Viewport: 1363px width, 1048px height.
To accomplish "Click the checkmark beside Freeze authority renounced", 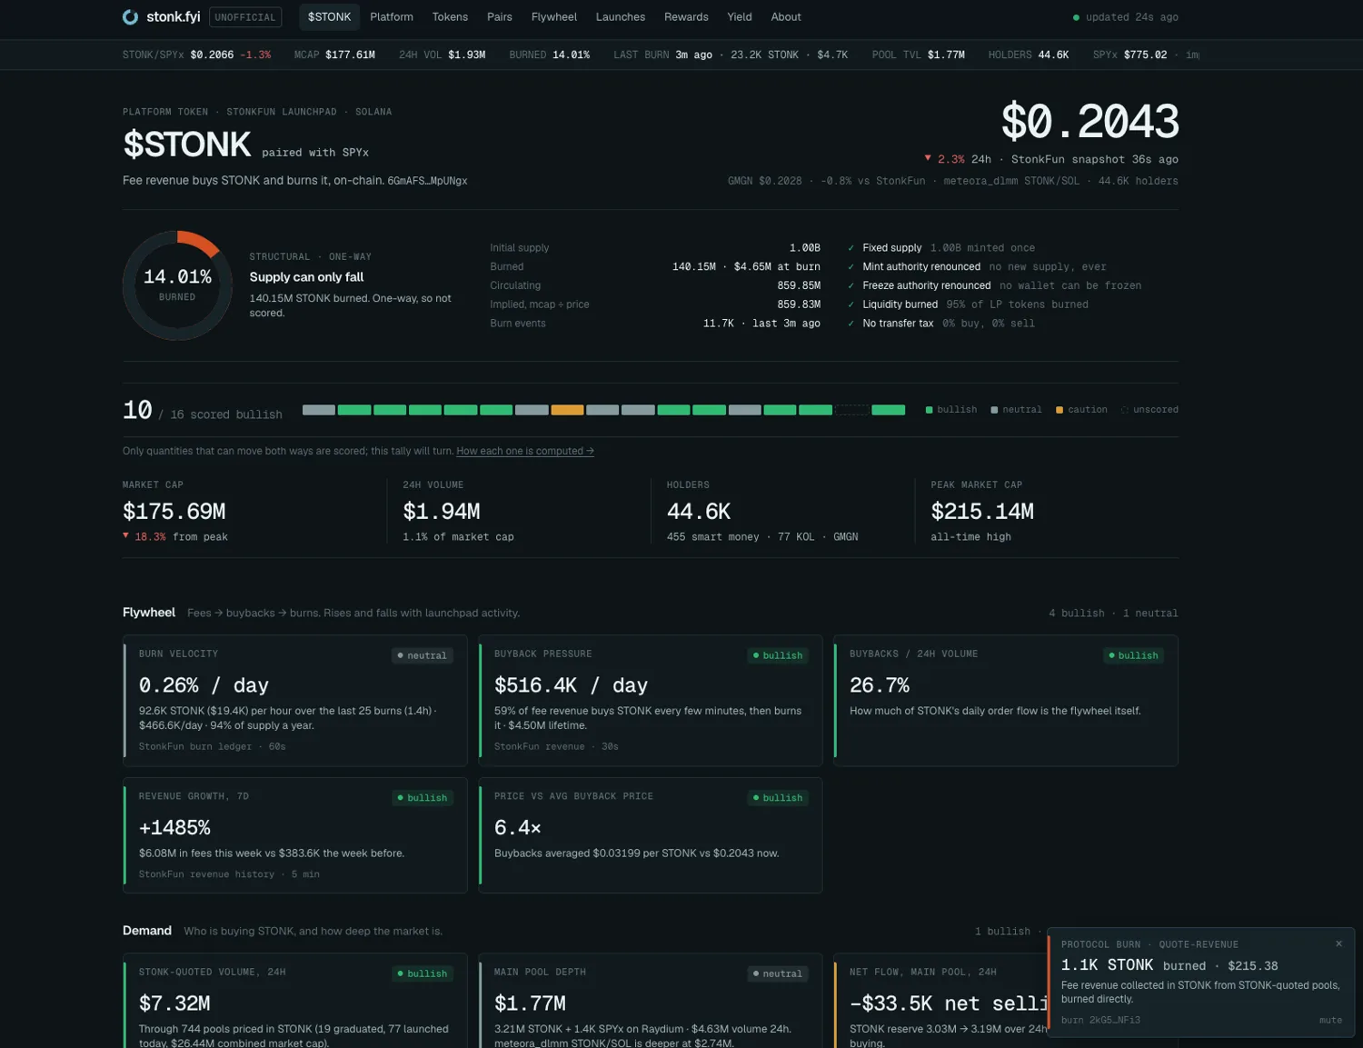I will 851,285.
